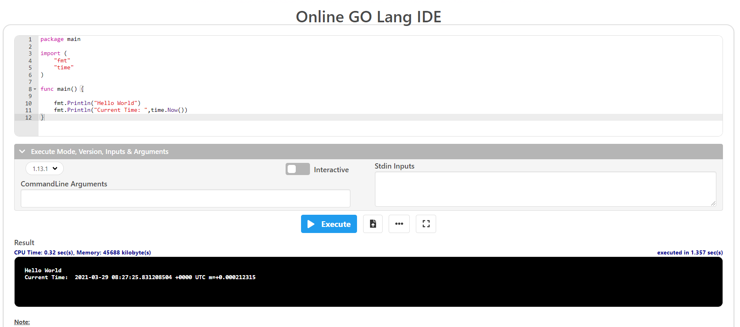Viewport: 740px width, 327px height.
Task: Open the three-dots more options button
Action: 399,224
